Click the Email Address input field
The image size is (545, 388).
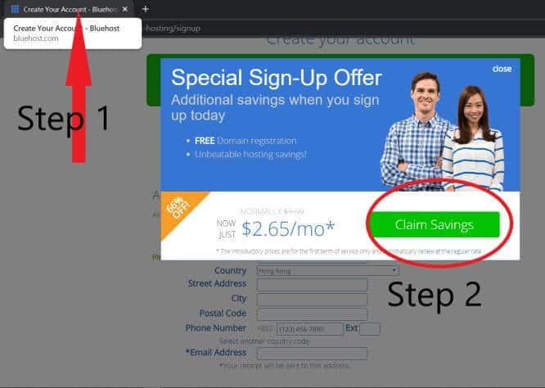pyautogui.click(x=312, y=354)
